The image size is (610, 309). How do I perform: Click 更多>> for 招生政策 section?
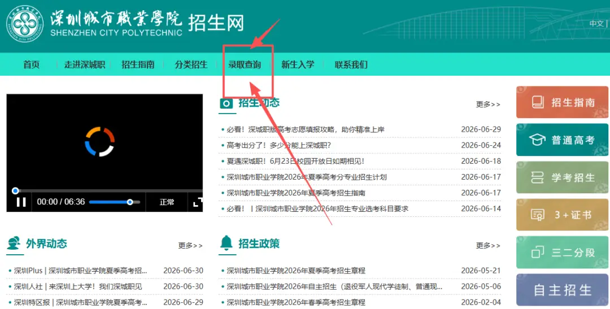pos(488,246)
